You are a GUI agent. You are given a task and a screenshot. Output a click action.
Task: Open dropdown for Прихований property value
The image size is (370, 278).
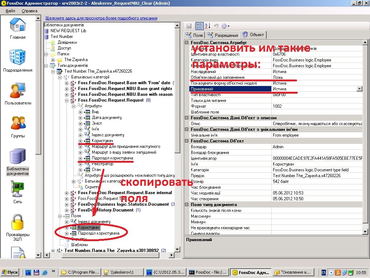(x=359, y=89)
